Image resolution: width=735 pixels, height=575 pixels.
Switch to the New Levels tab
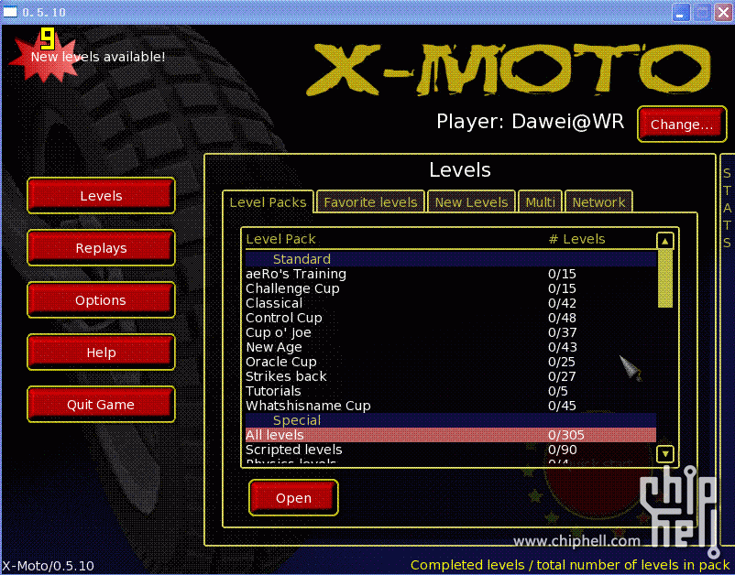pos(471,202)
